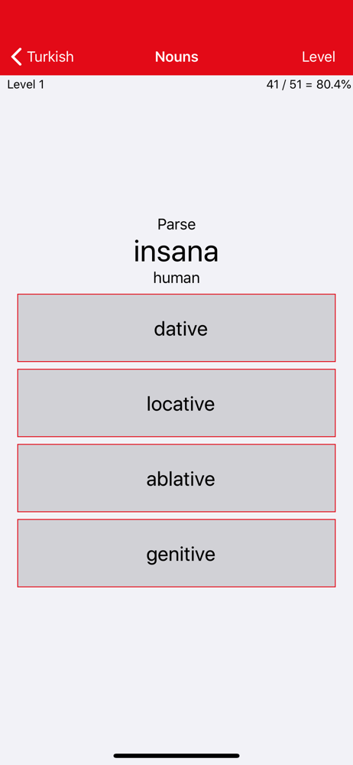Screen dimensions: 353x765
Task: Tap the 41 / 51 = 80.4% score
Action: 309,84
